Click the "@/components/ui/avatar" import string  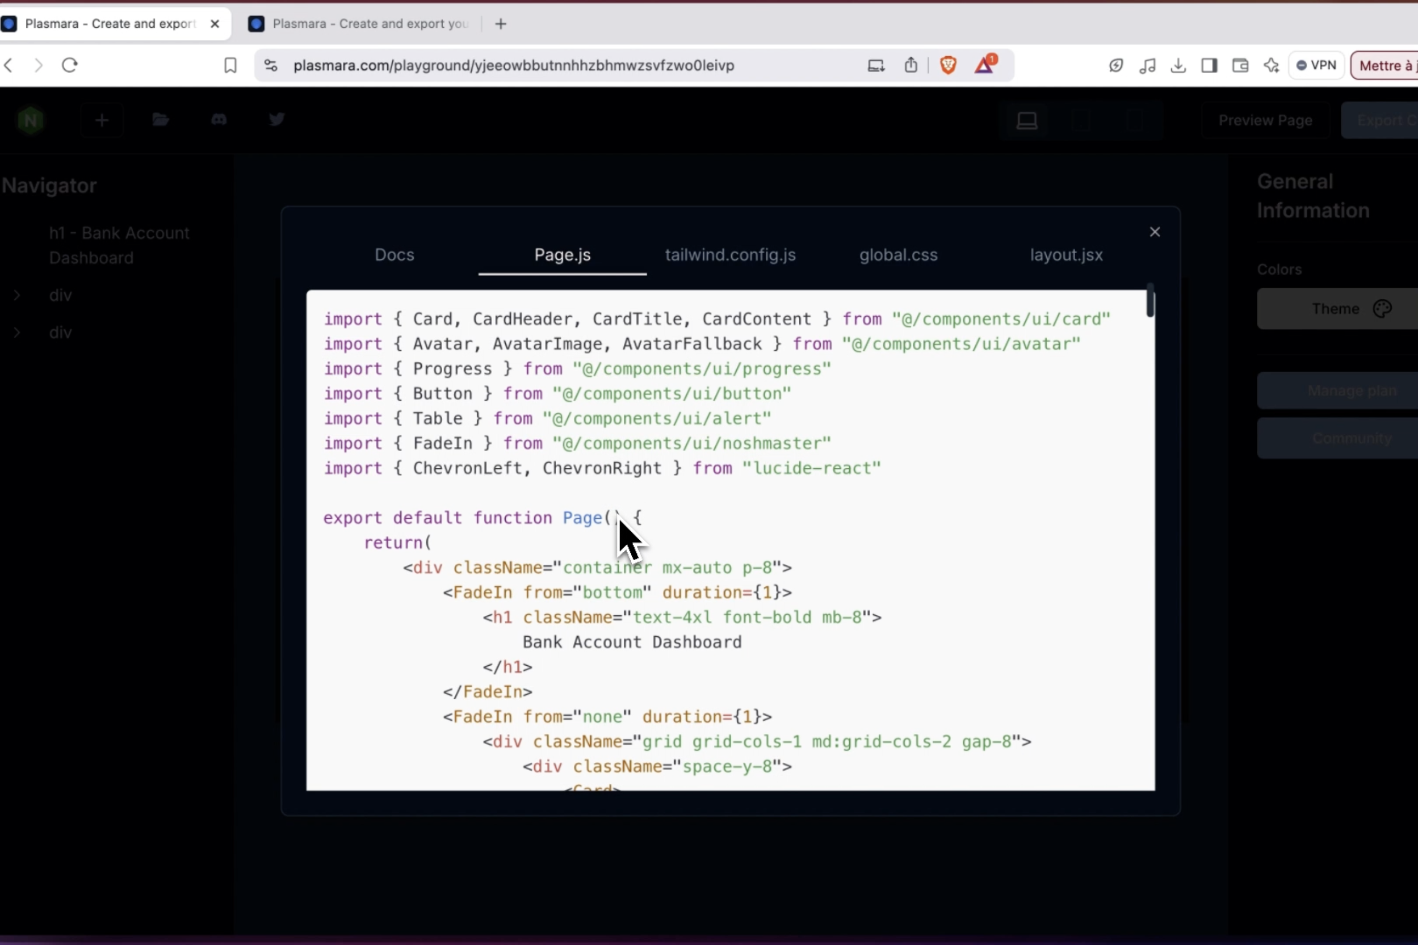point(961,344)
